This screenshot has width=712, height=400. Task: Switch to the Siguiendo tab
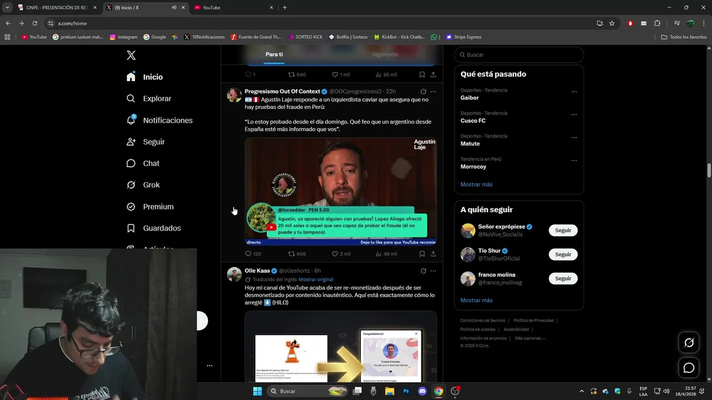[385, 54]
